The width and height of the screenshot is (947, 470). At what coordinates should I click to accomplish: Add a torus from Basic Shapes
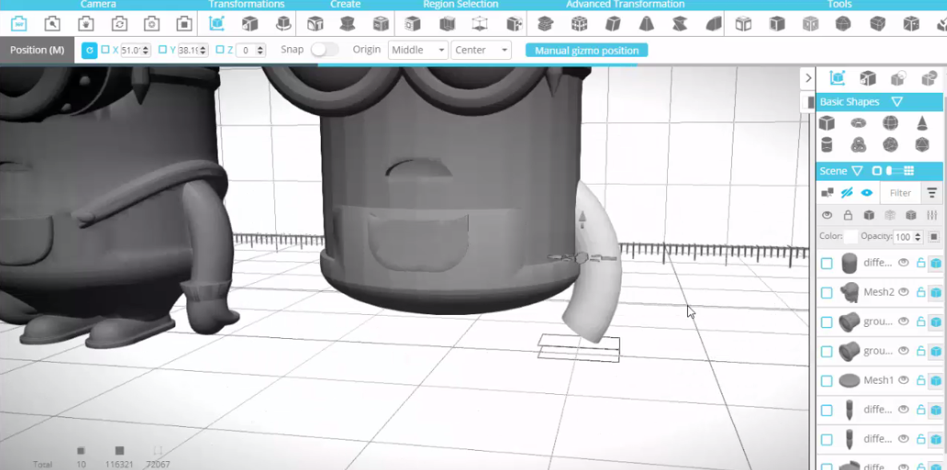click(x=858, y=123)
